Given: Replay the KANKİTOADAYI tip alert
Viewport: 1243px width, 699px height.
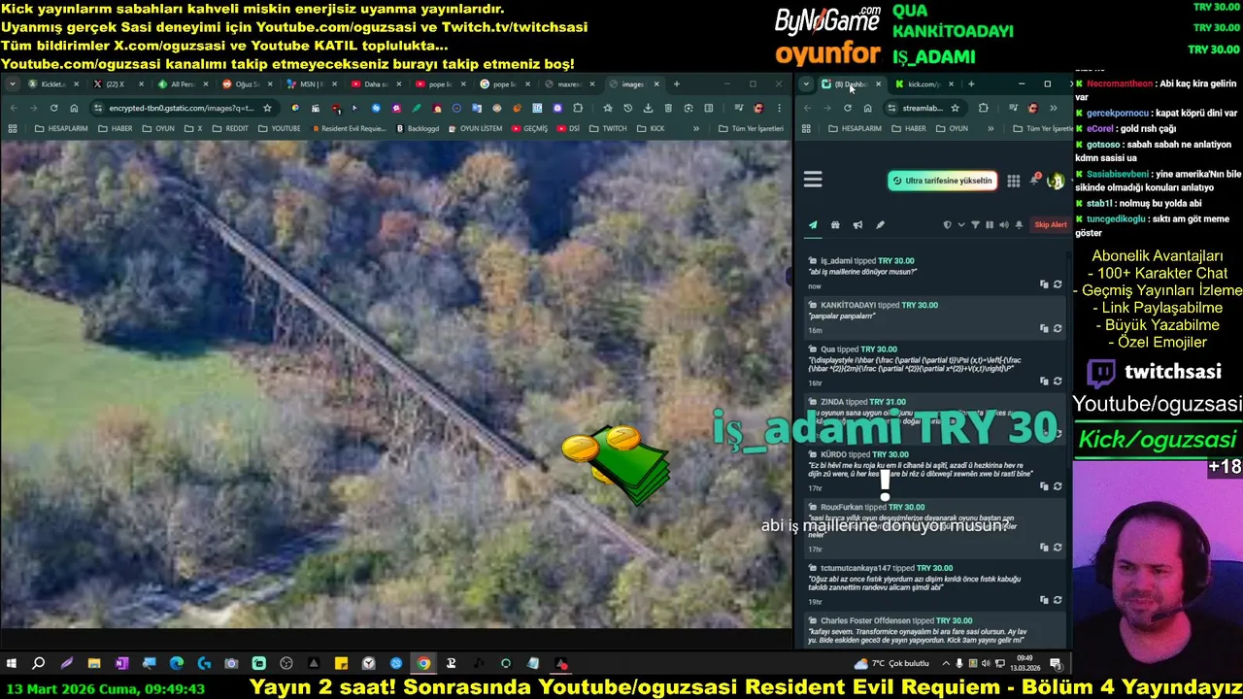Looking at the screenshot, I should click(x=1058, y=328).
